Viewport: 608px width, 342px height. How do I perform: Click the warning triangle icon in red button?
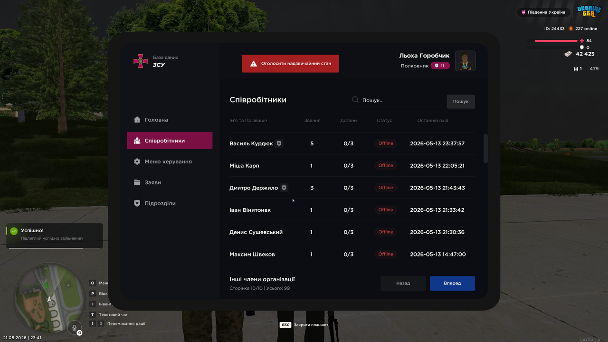[254, 63]
